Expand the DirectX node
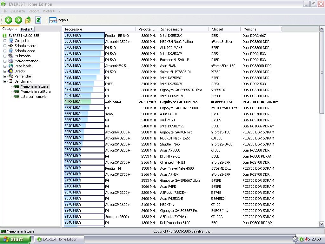This screenshot has width=325, height=244. click(x=5, y=71)
